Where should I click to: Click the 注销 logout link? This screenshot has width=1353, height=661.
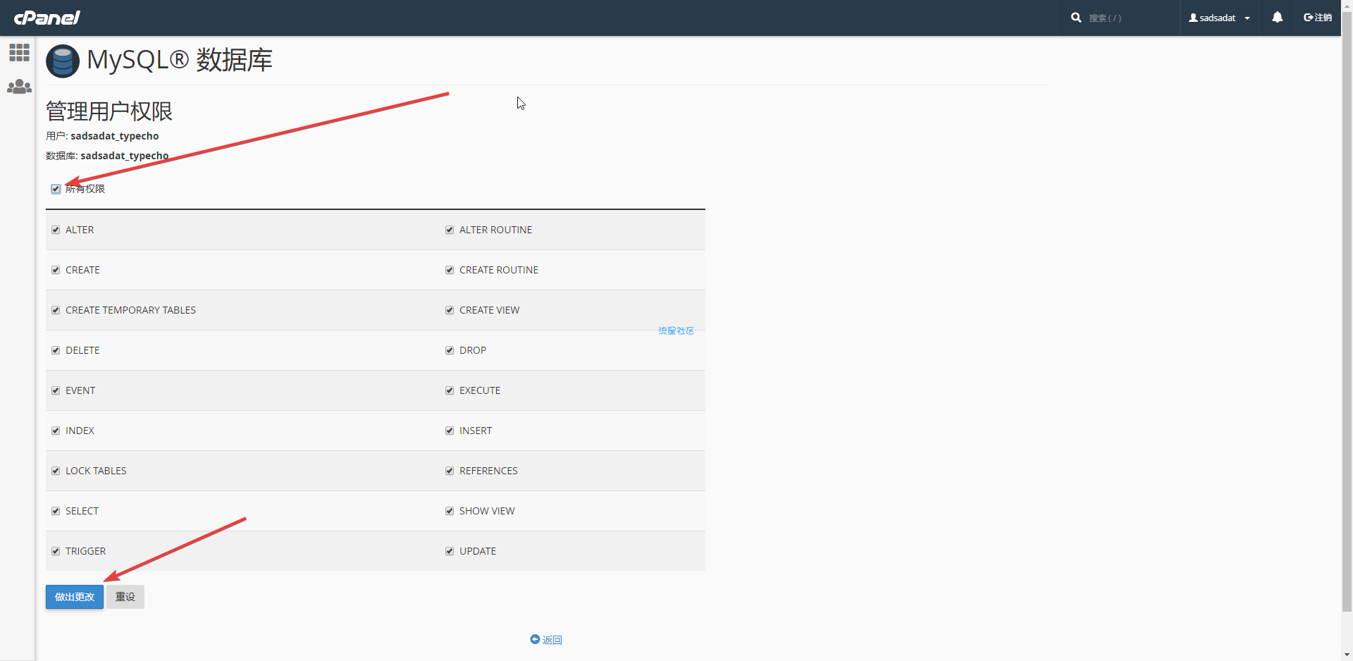click(x=1318, y=18)
